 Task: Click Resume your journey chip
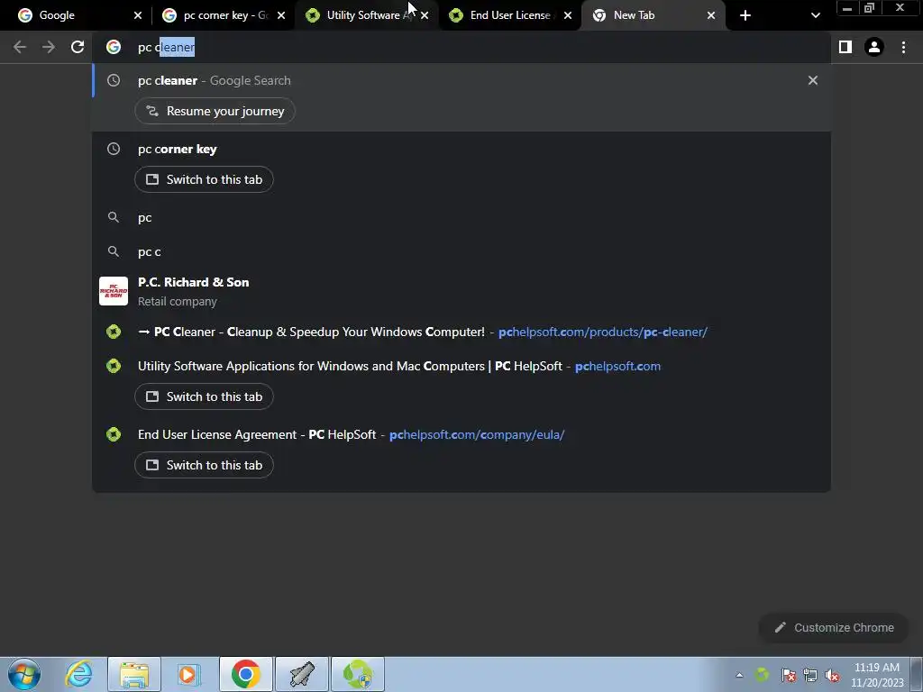[215, 111]
